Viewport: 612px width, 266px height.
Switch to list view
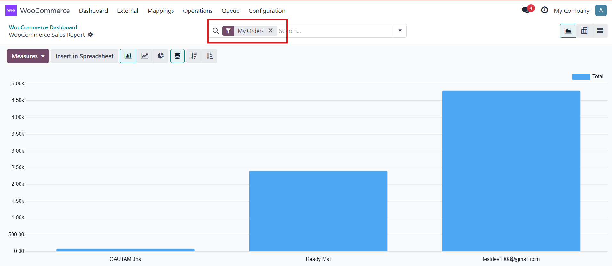pyautogui.click(x=600, y=31)
